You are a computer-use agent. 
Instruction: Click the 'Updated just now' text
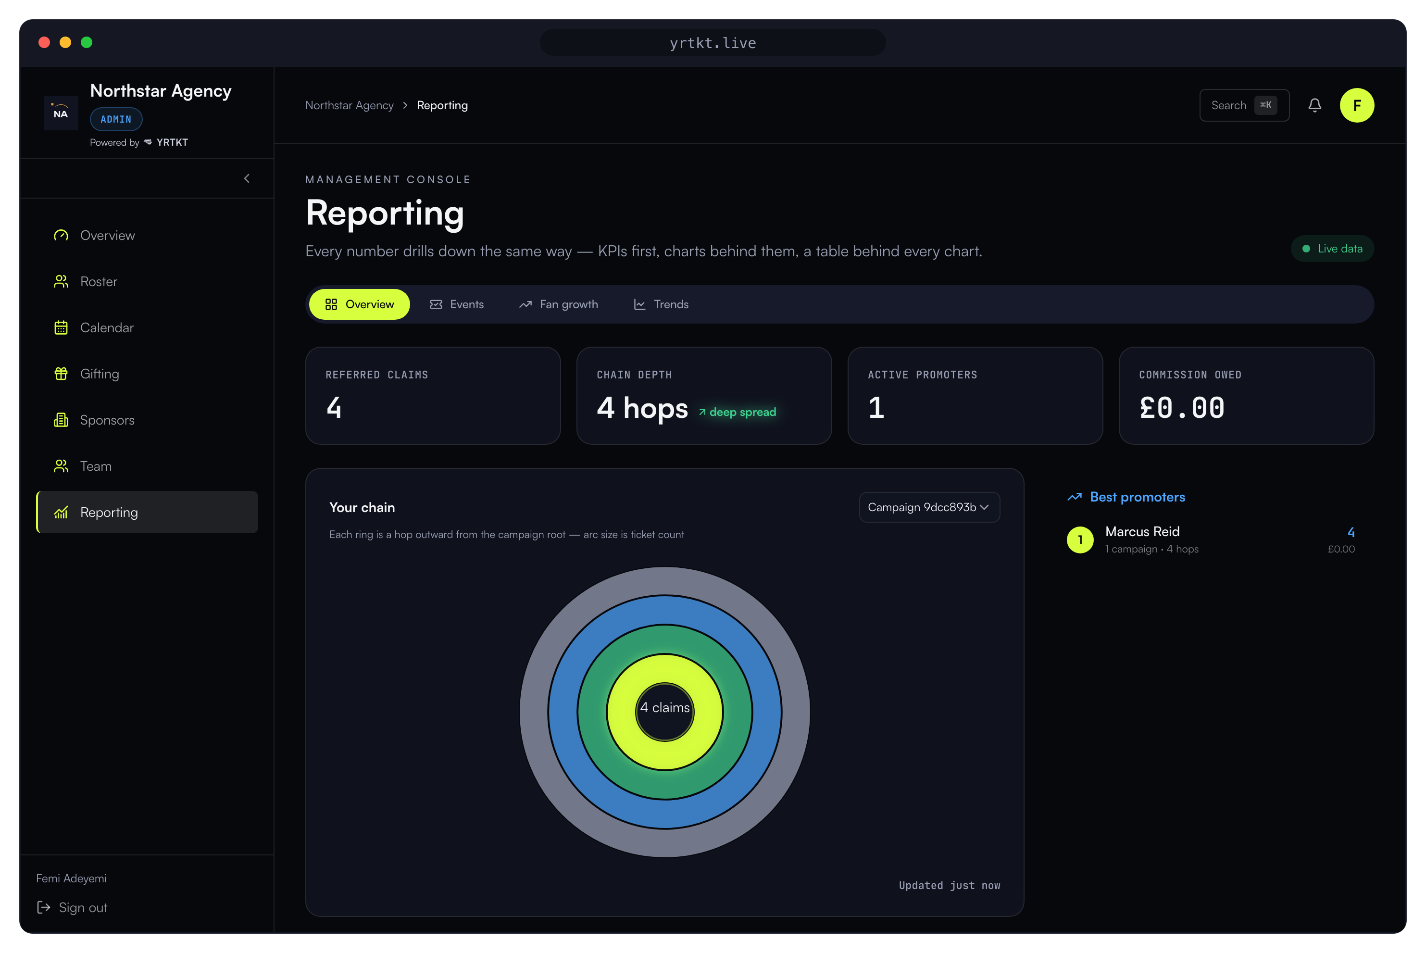949,886
